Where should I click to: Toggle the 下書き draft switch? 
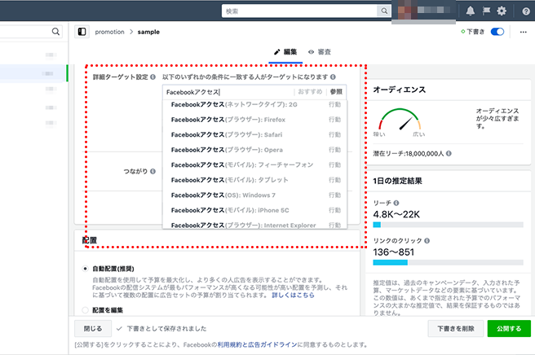497,32
